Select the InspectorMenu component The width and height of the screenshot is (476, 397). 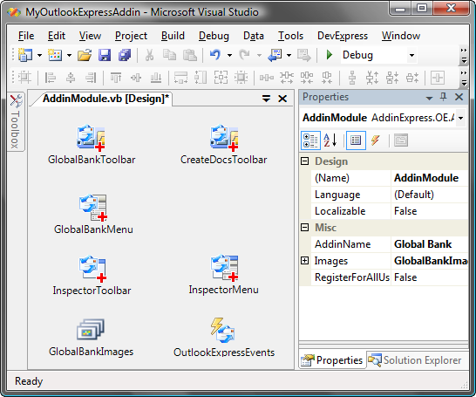224,274
